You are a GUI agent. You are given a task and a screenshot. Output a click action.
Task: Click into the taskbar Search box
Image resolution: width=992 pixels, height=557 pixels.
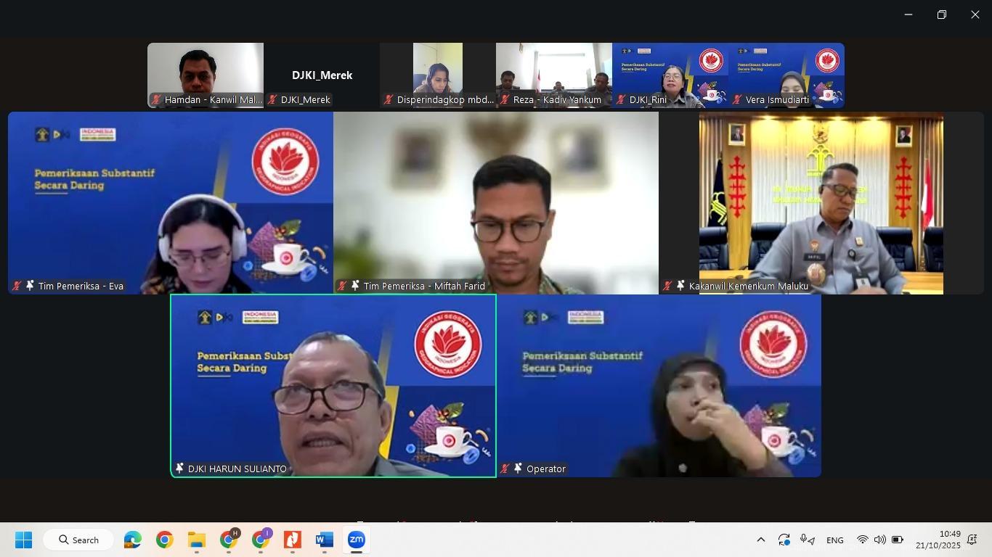click(78, 540)
